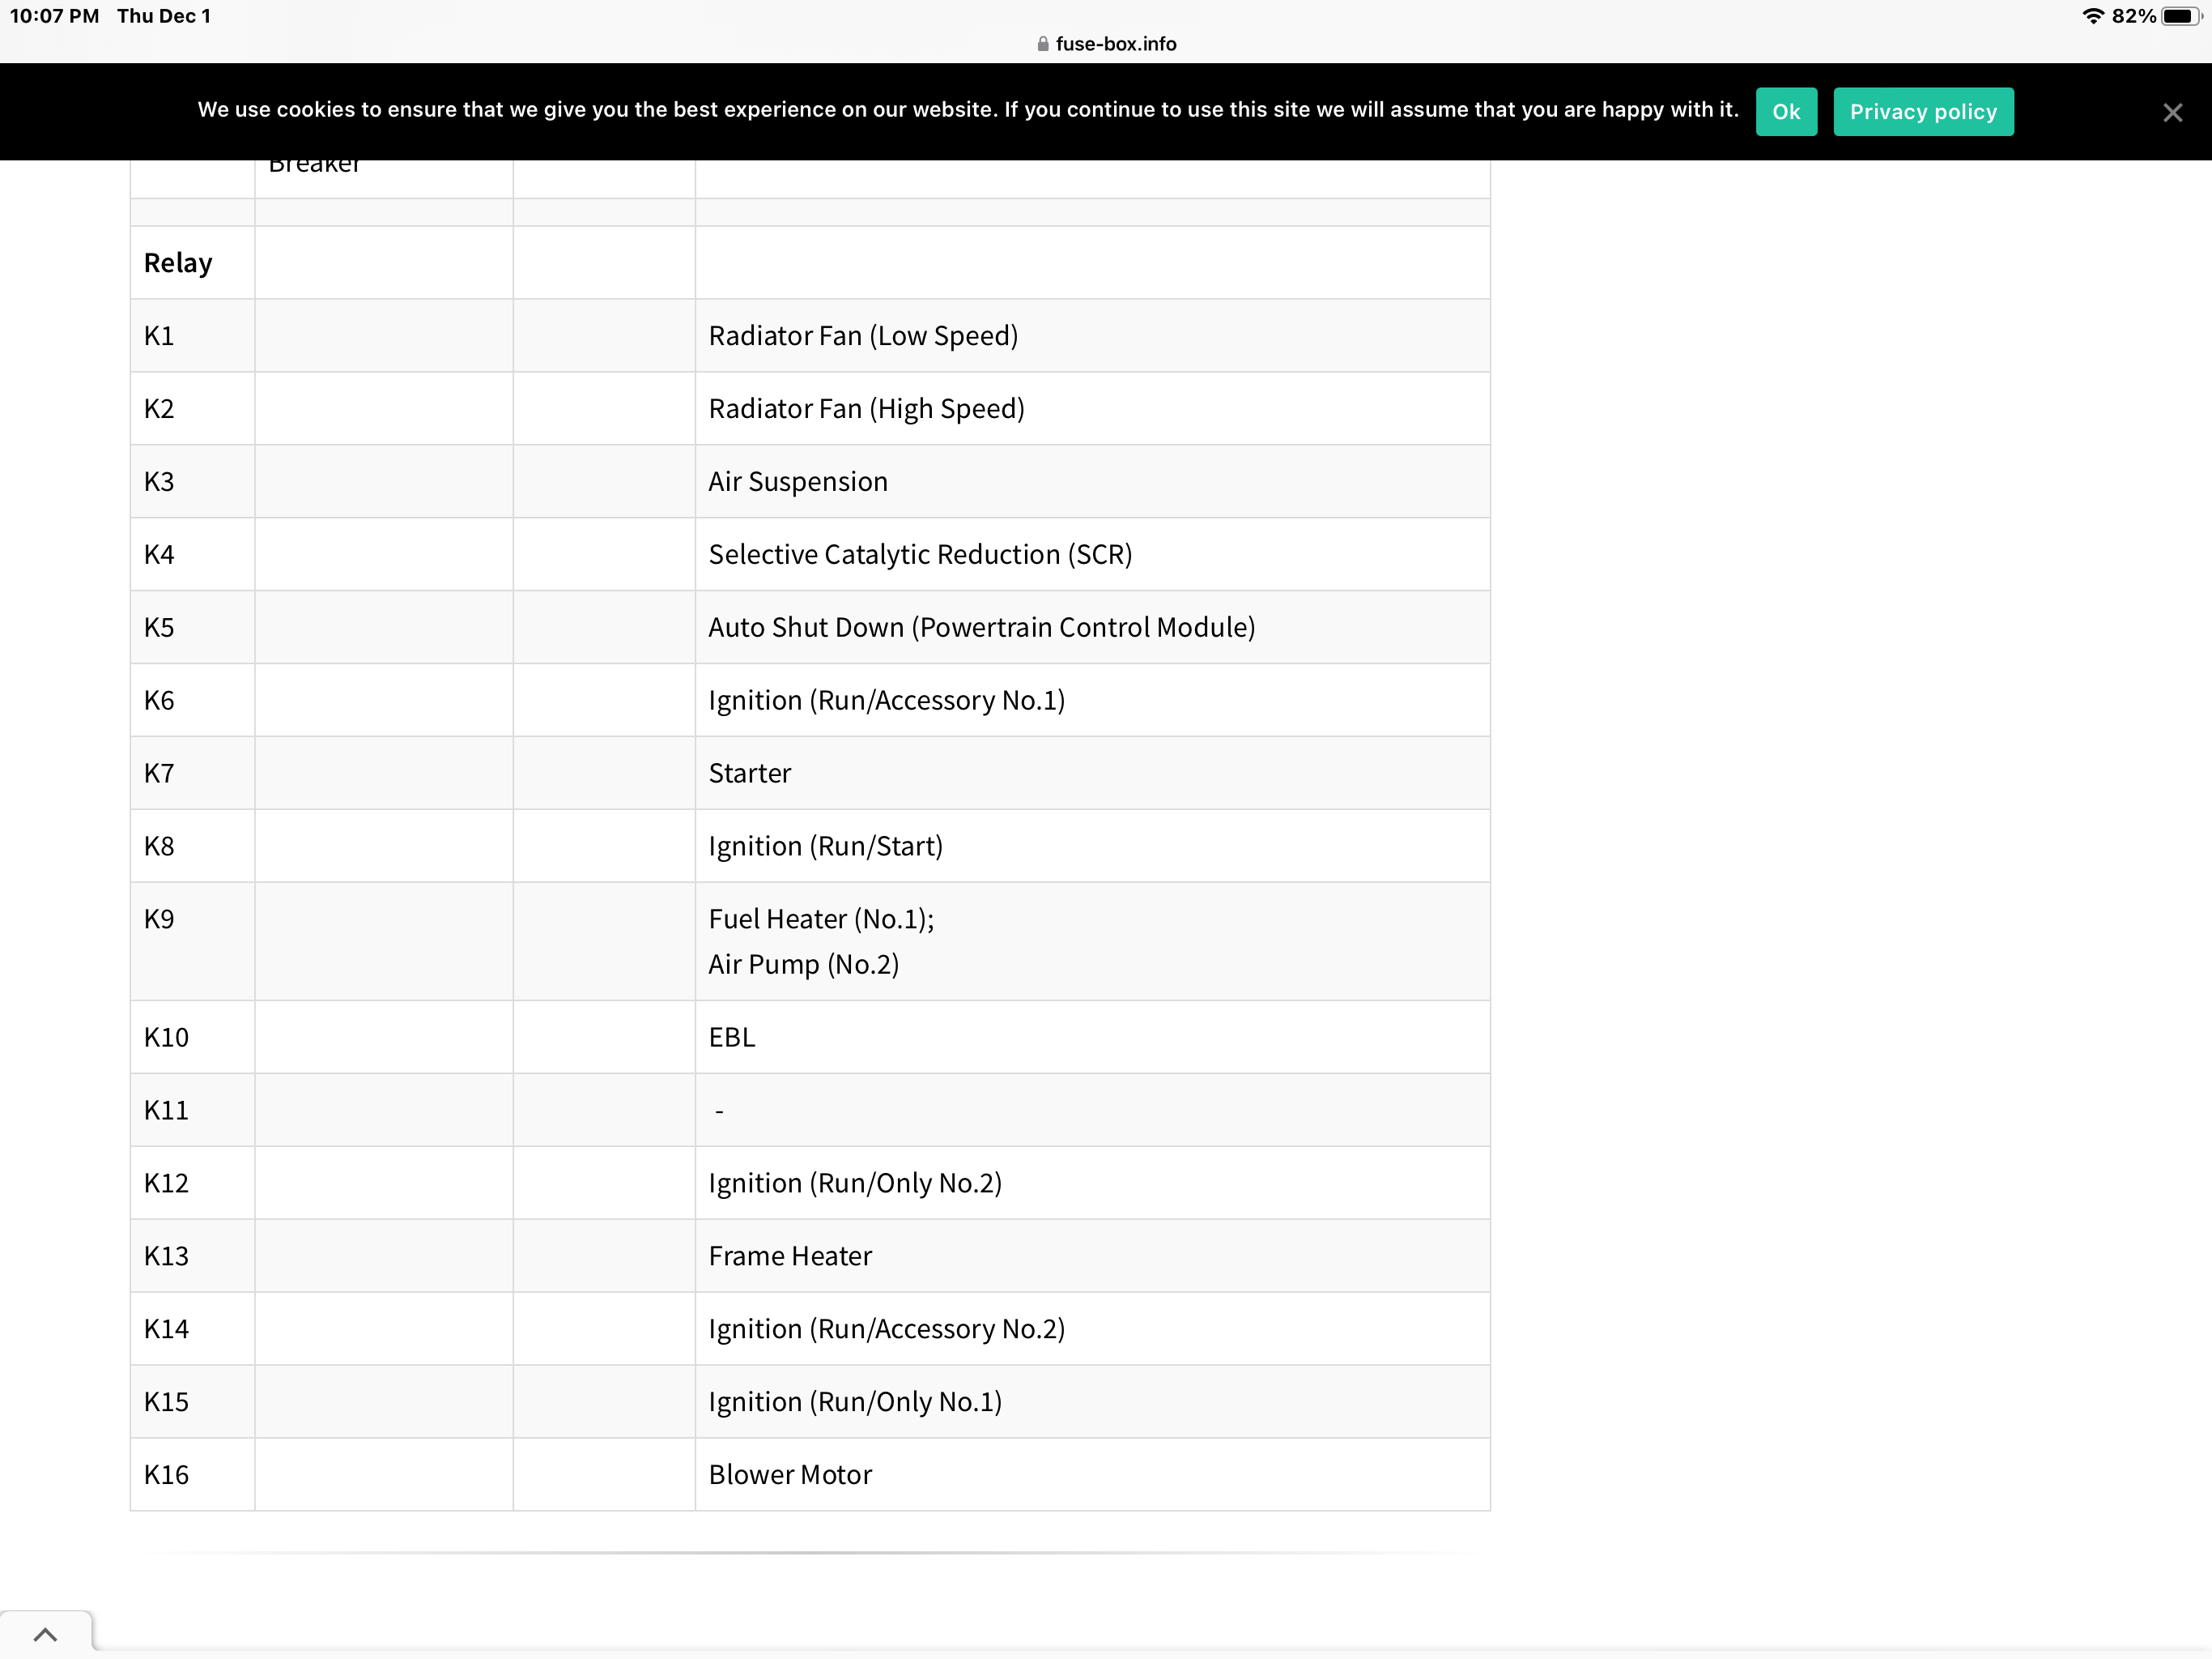Open the Privacy policy link
The height and width of the screenshot is (1659, 2212).
pos(1922,112)
